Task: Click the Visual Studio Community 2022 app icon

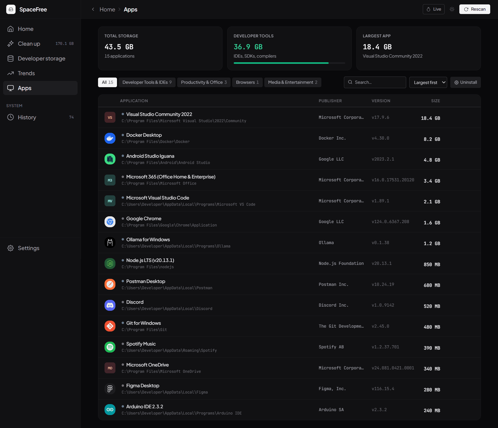Action: pos(110,118)
